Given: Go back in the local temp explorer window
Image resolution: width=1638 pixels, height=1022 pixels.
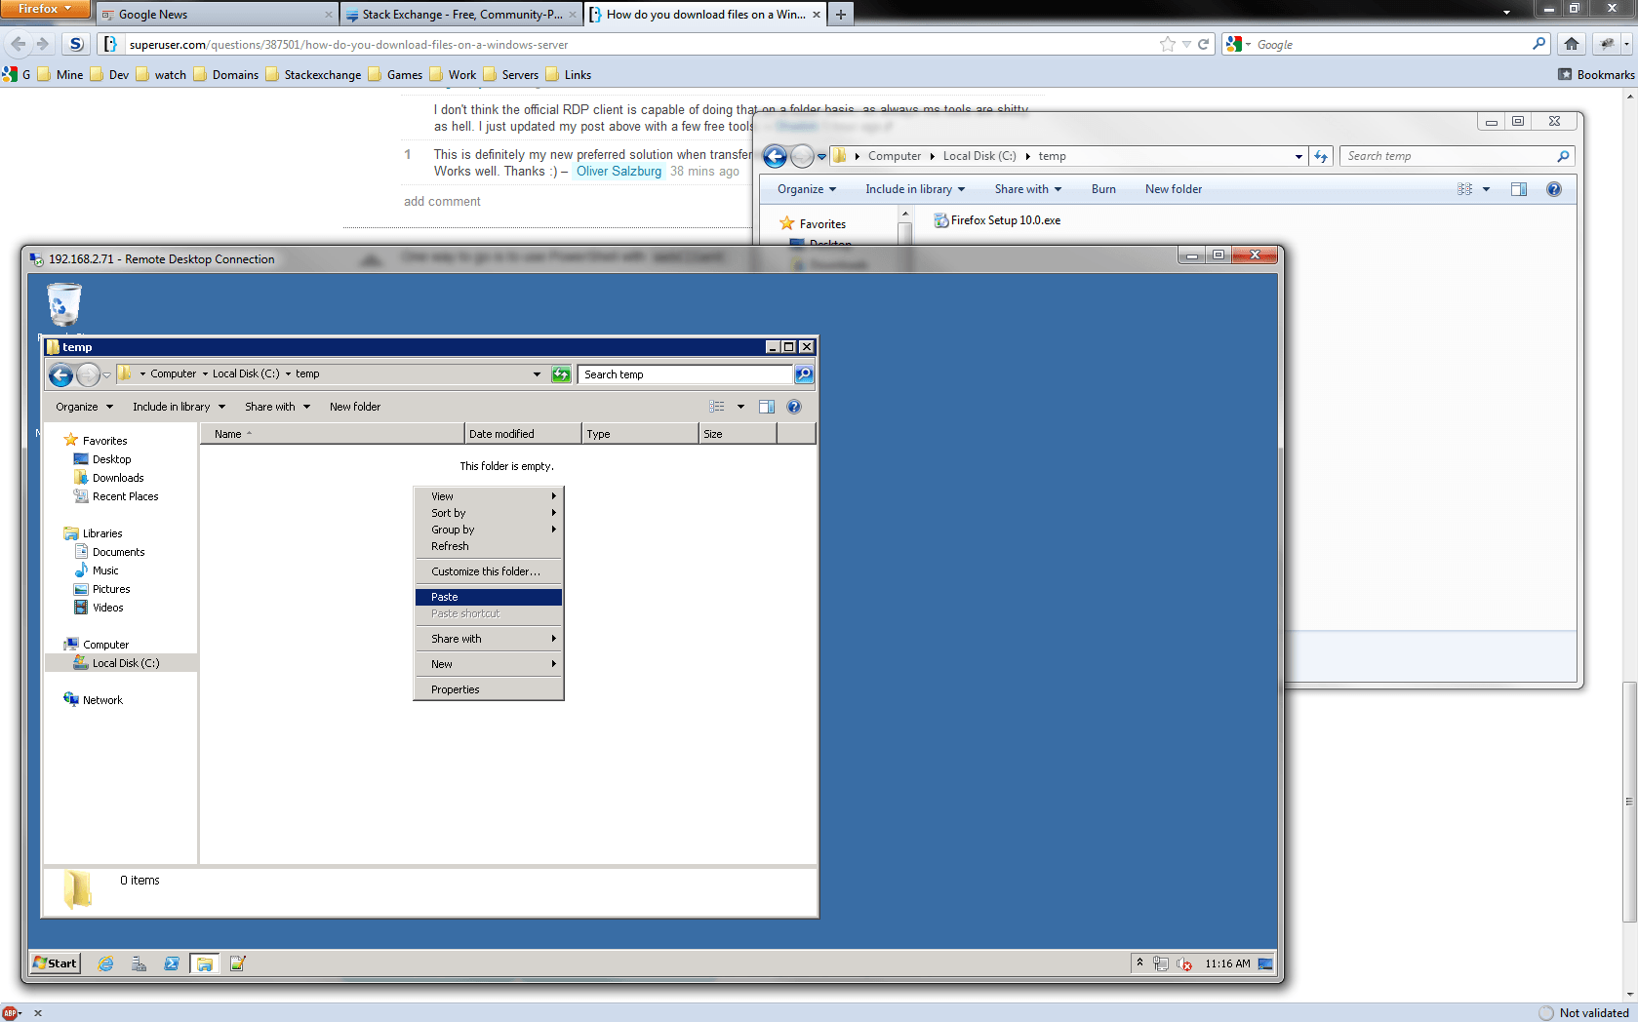Looking at the screenshot, I should pyautogui.click(x=776, y=156).
